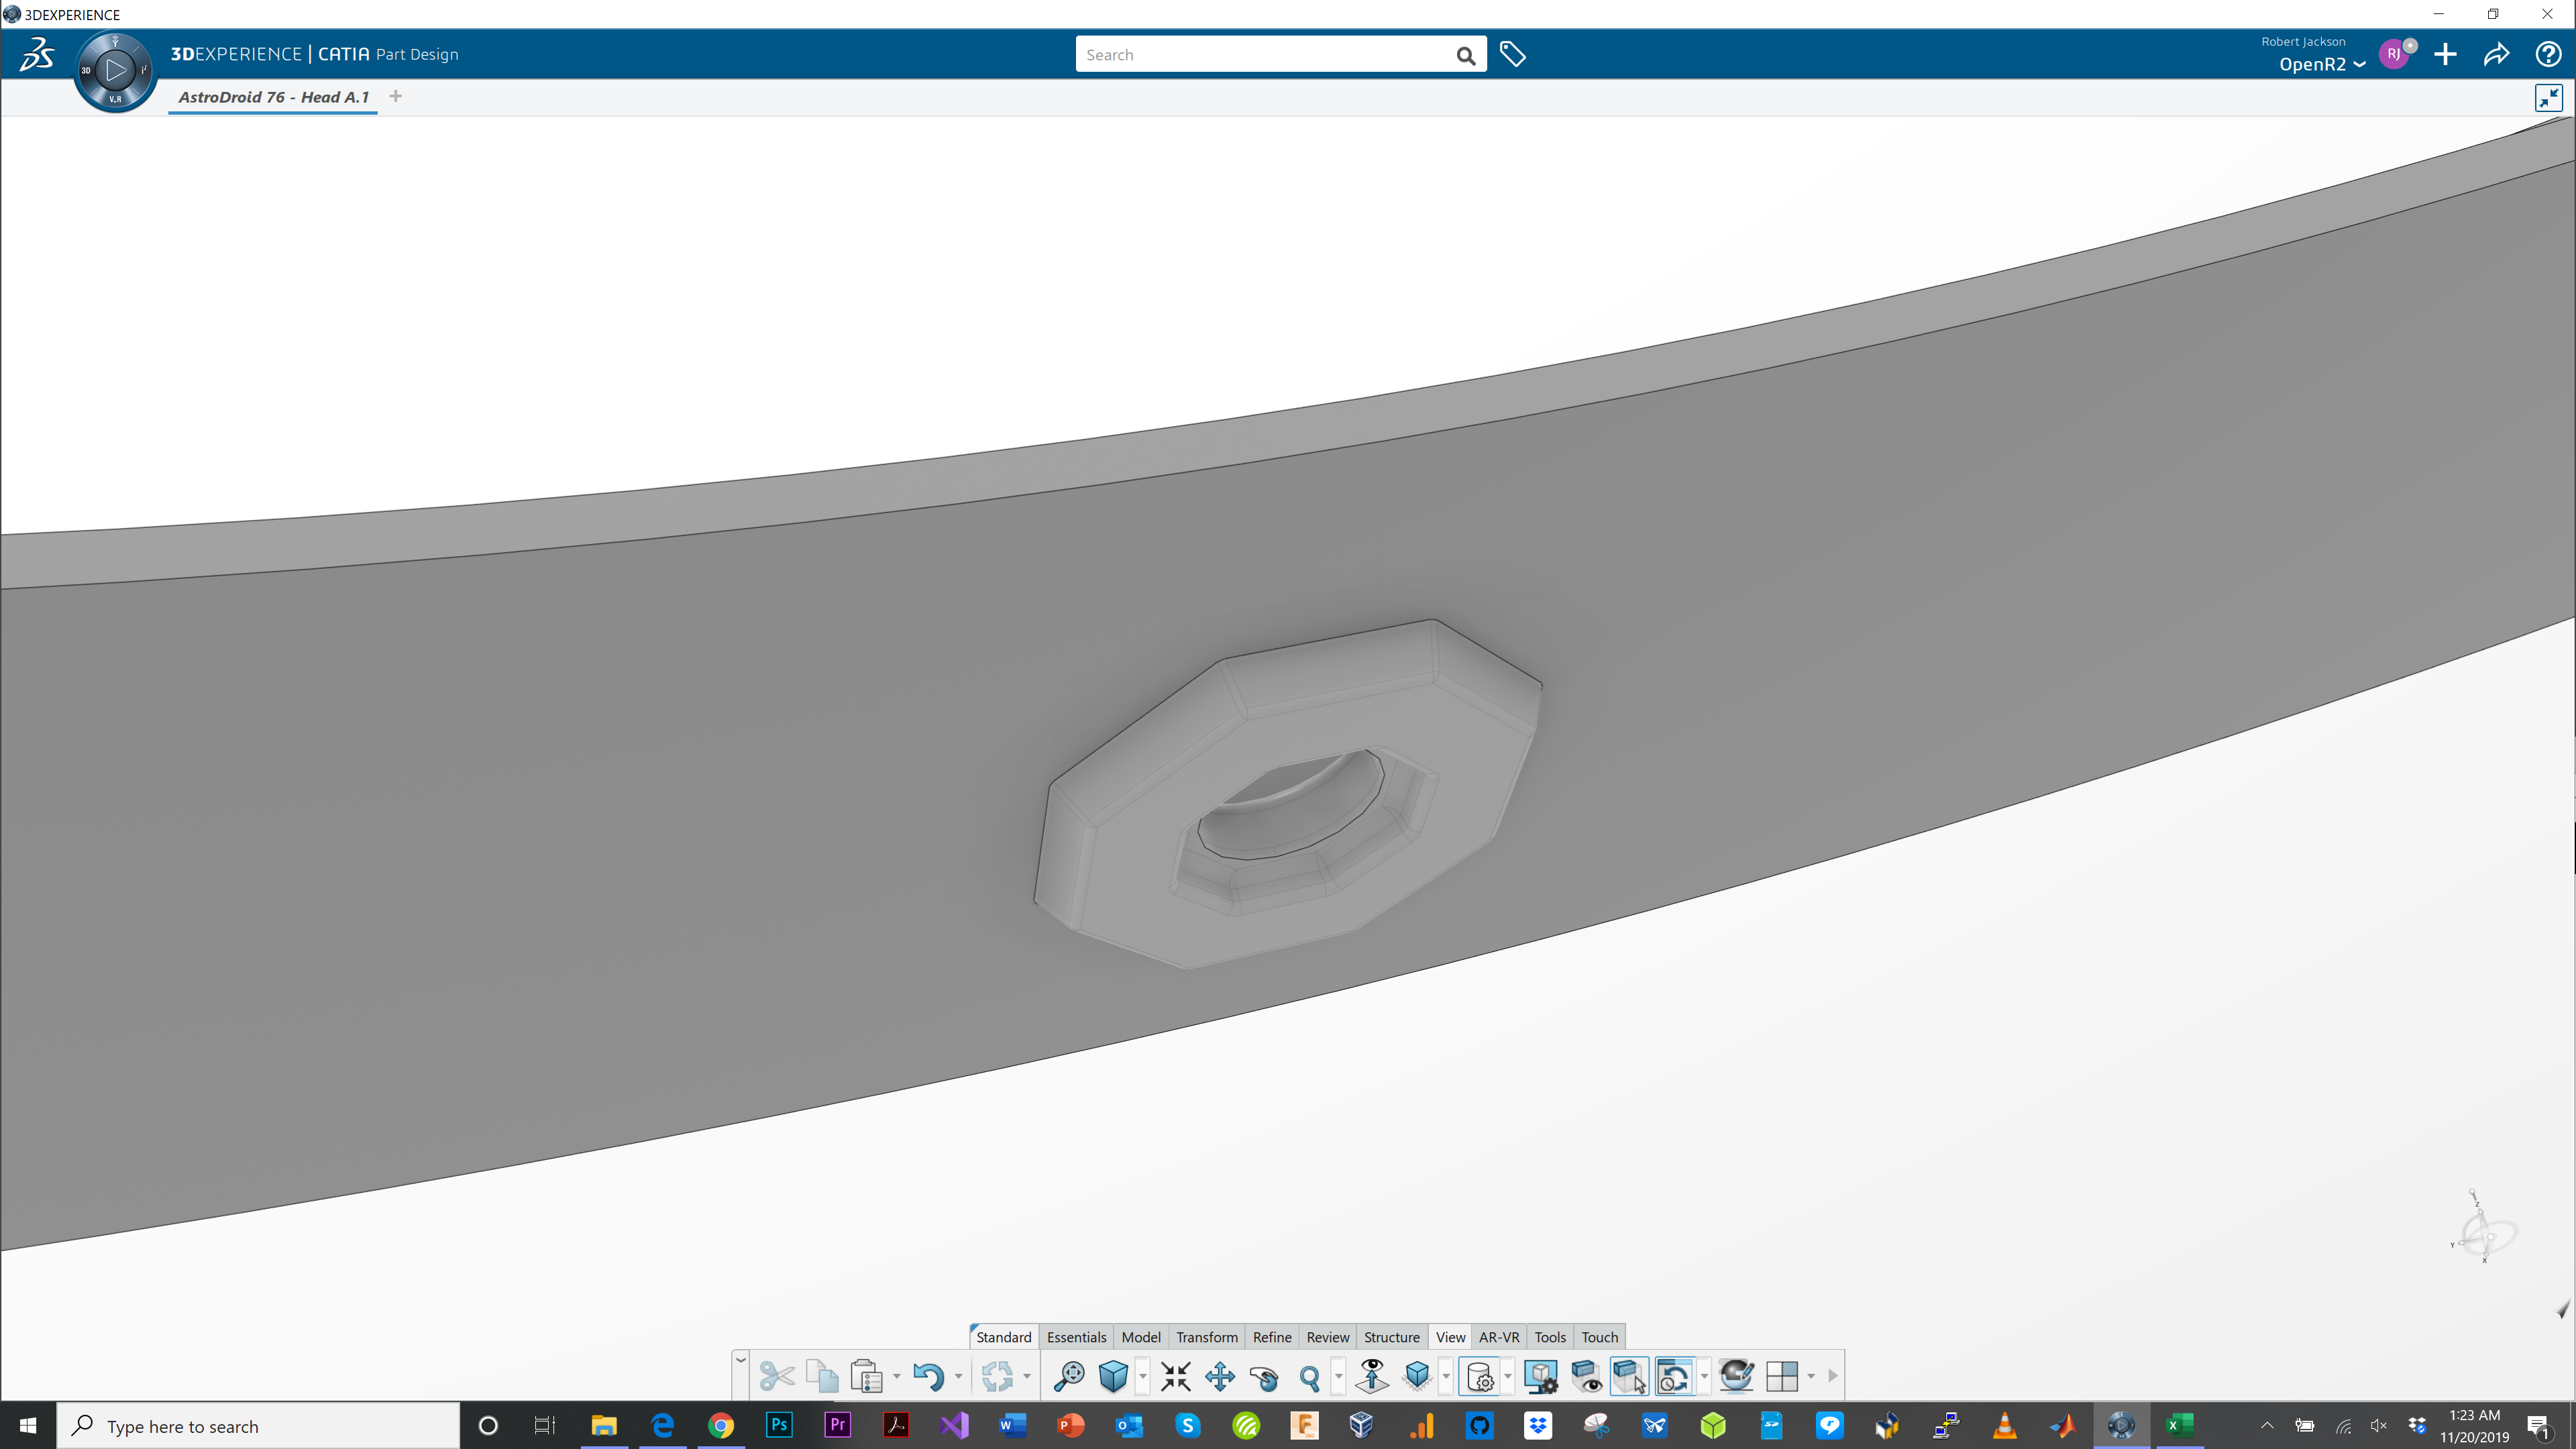Click the monitor display settings icon
2576x1449 pixels.
tap(1541, 1376)
